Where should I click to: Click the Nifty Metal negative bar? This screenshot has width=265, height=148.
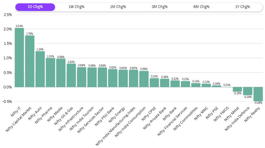point(237,89)
